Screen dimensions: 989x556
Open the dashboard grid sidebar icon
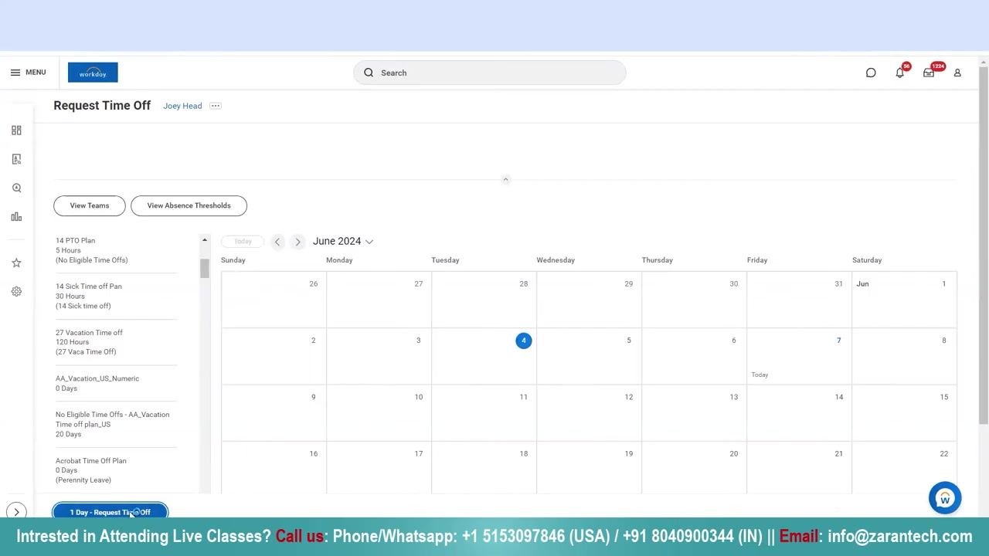(x=16, y=131)
